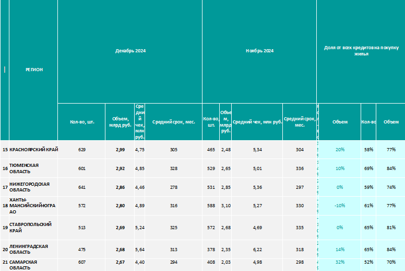Click 336 in Тюменская область row

pyautogui.click(x=300, y=168)
